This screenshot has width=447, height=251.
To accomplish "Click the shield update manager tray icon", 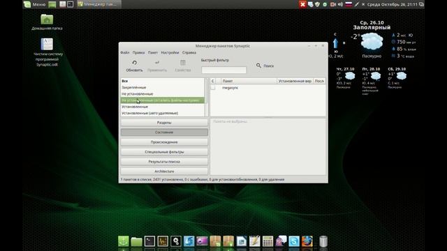I will pos(317,4).
